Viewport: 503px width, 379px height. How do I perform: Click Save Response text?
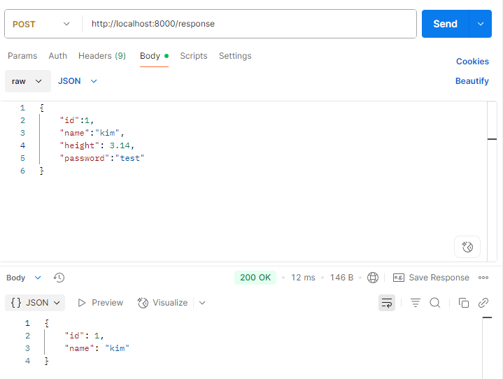click(439, 278)
